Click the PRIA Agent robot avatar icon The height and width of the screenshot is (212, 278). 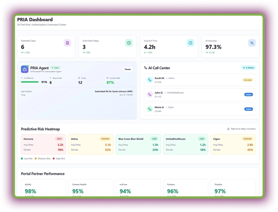pos(25,68)
